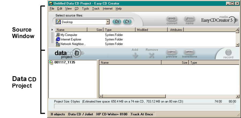The height and width of the screenshot is (118, 241).
Task: Click the Remove X icon
Action: point(152,56)
